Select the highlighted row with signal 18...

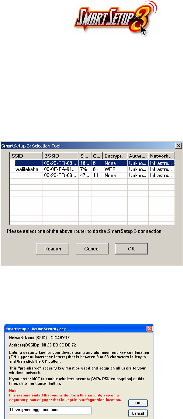point(92,163)
